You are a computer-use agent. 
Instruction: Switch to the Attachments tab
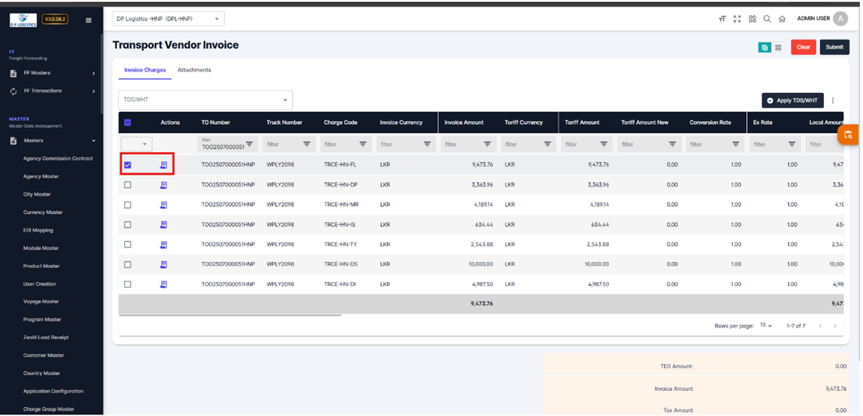(x=194, y=70)
